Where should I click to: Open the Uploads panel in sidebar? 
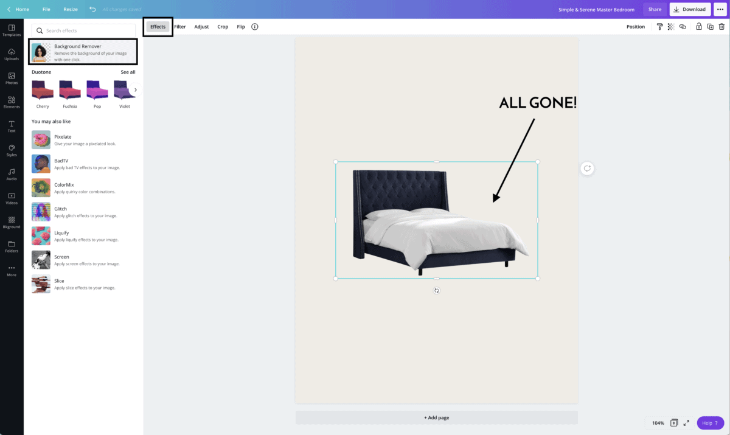point(12,54)
